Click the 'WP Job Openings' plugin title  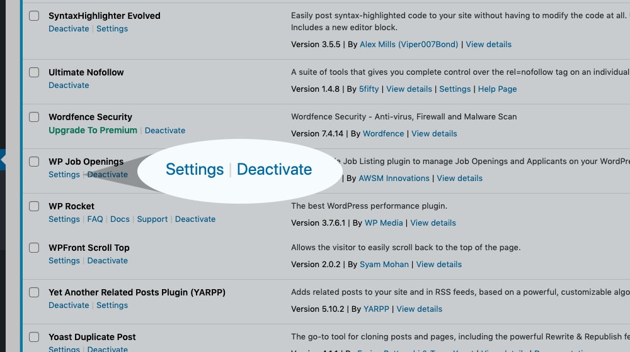[x=86, y=162]
